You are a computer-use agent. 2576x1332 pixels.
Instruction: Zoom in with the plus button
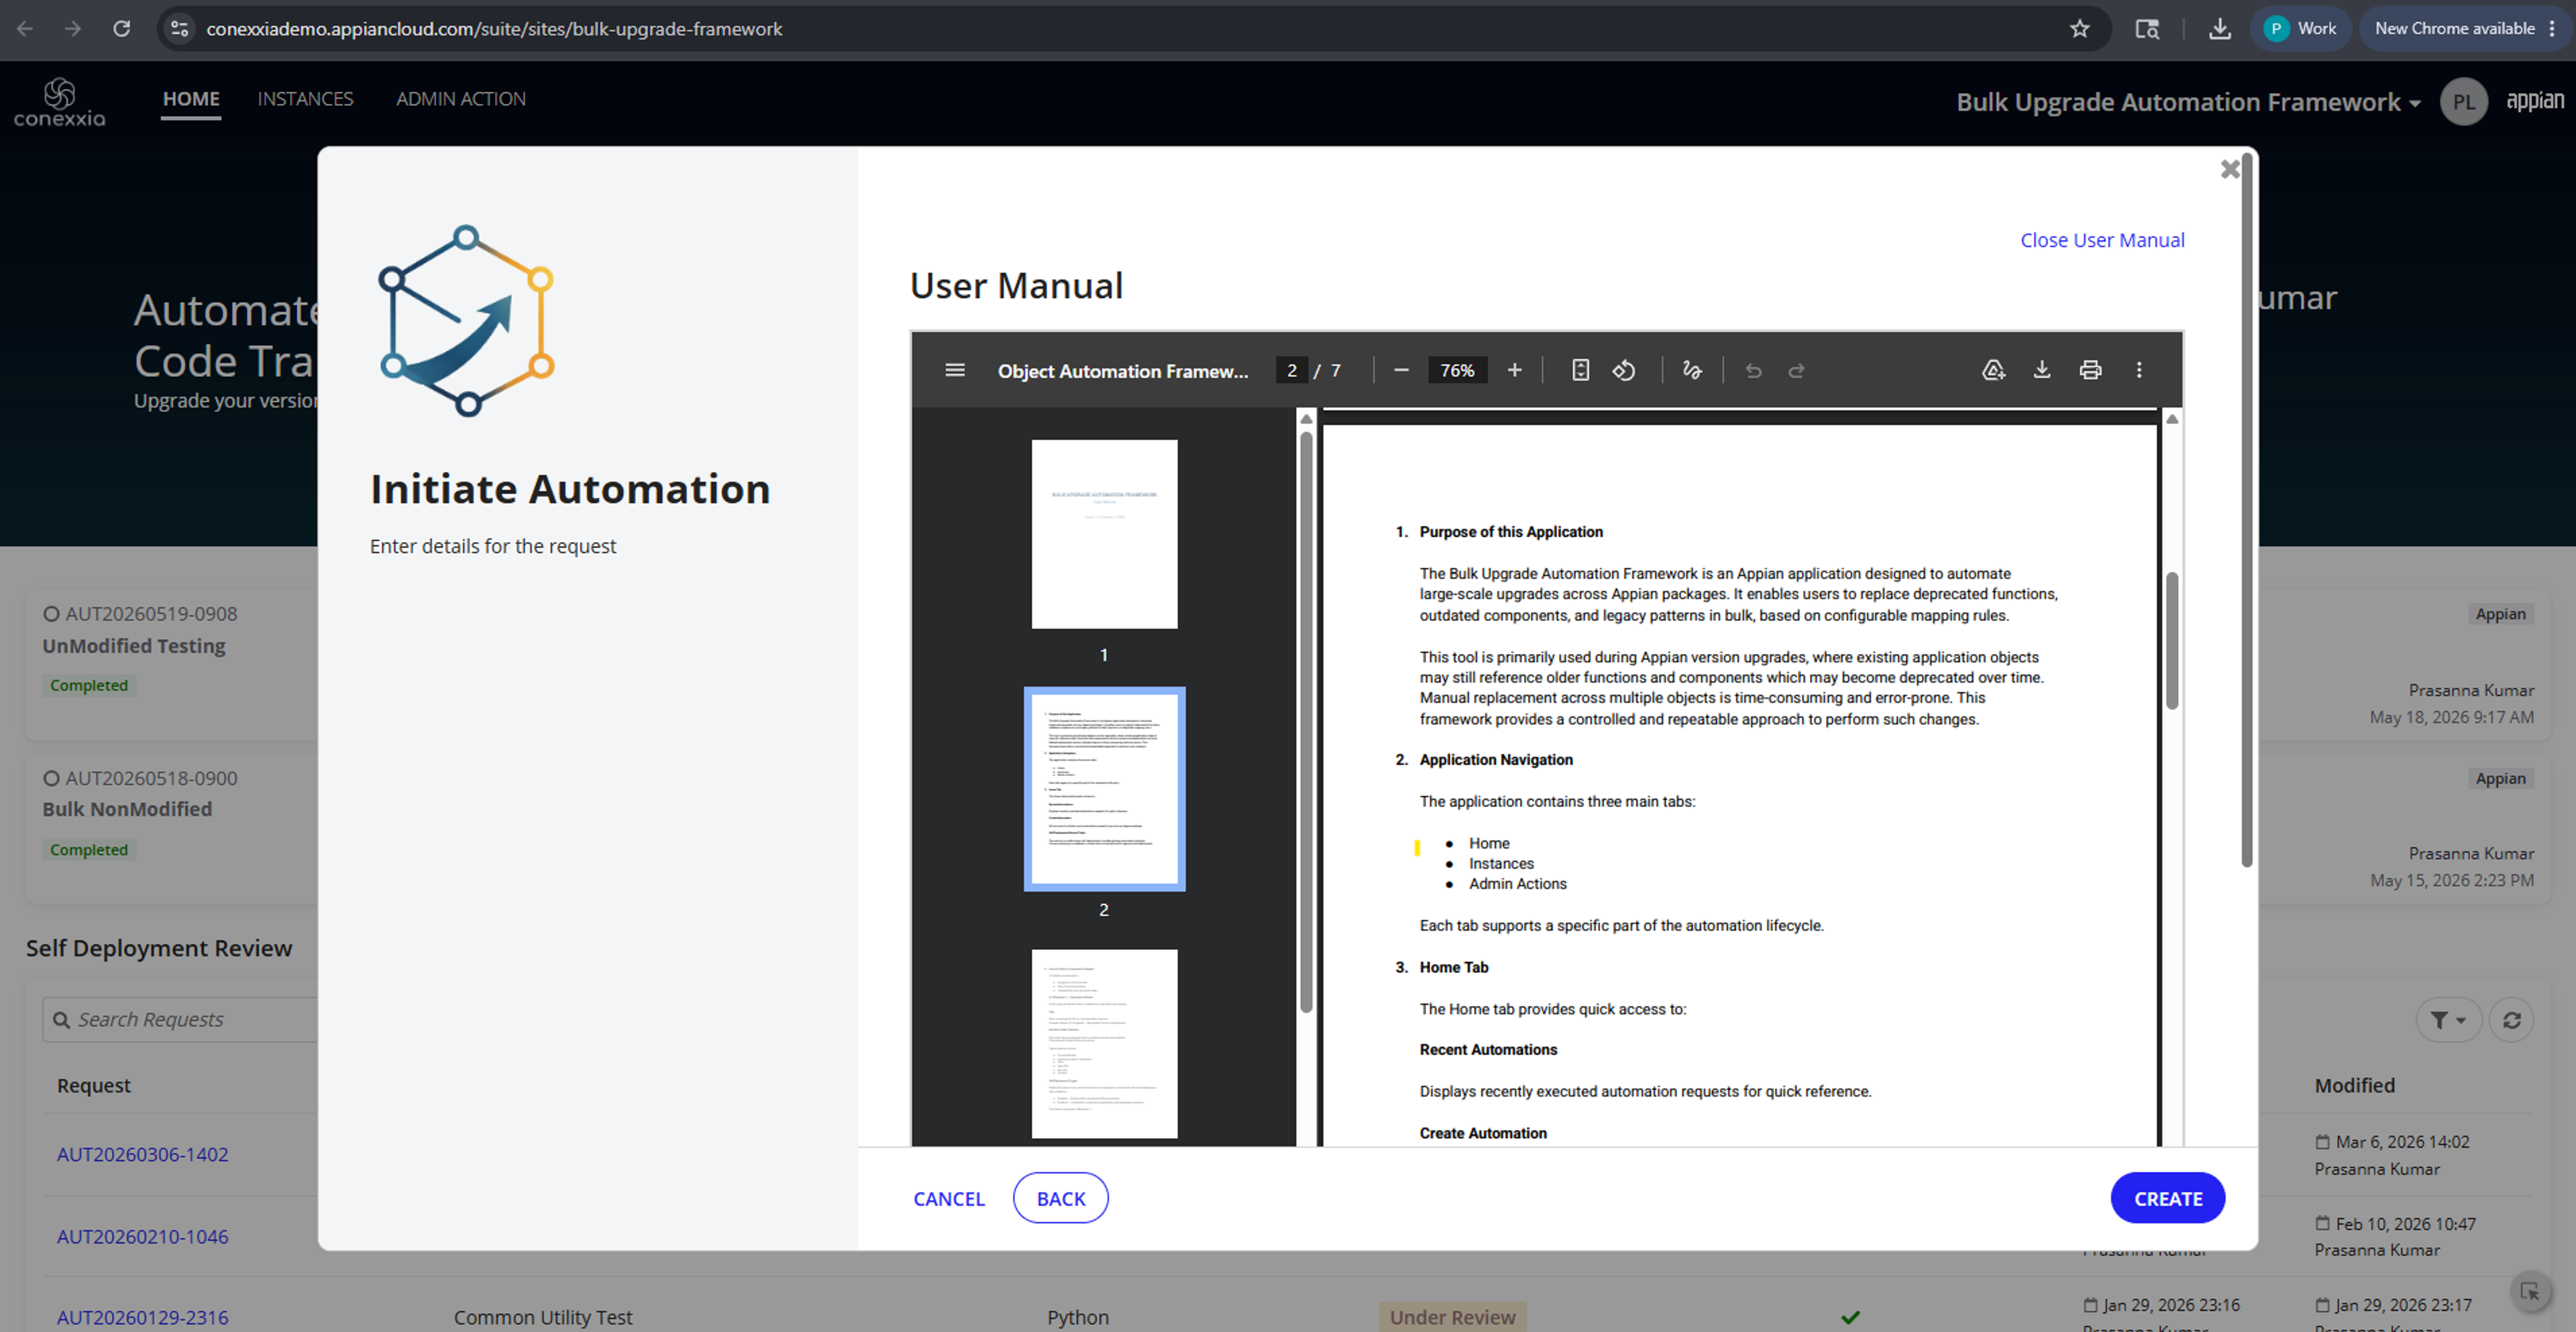click(x=1514, y=370)
